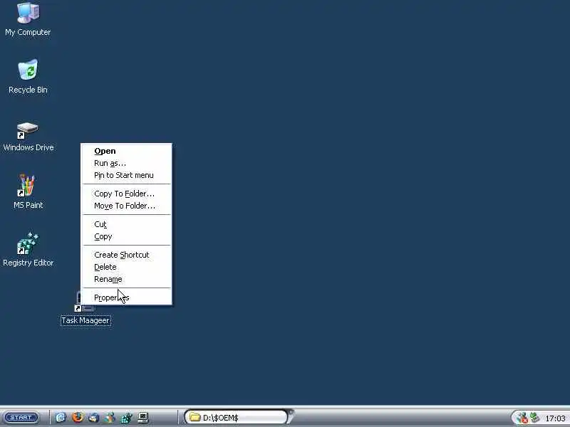The image size is (570, 427).
Task: Select Copy To Folder... menu entry
Action: point(126,194)
